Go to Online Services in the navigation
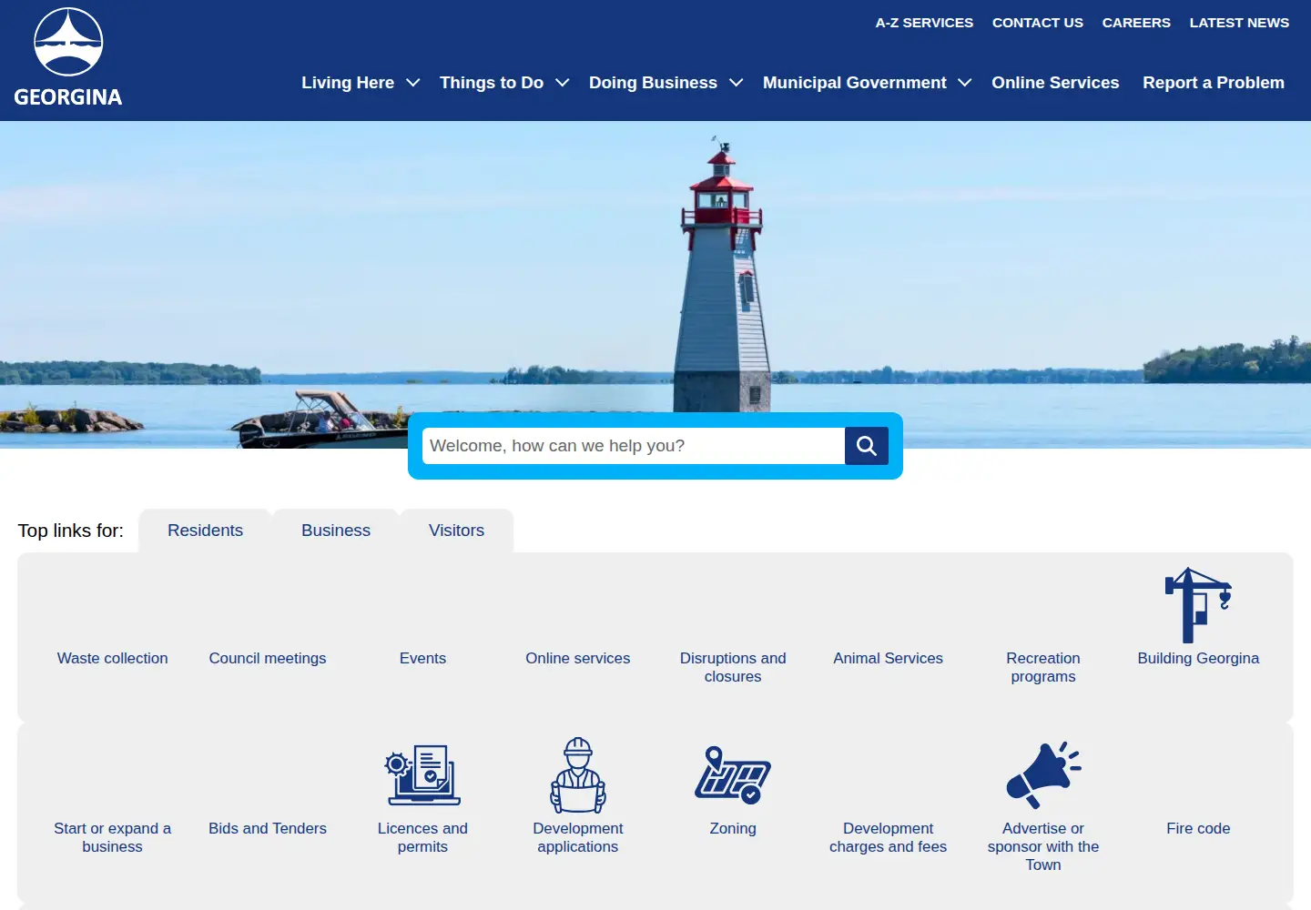 [x=1055, y=83]
